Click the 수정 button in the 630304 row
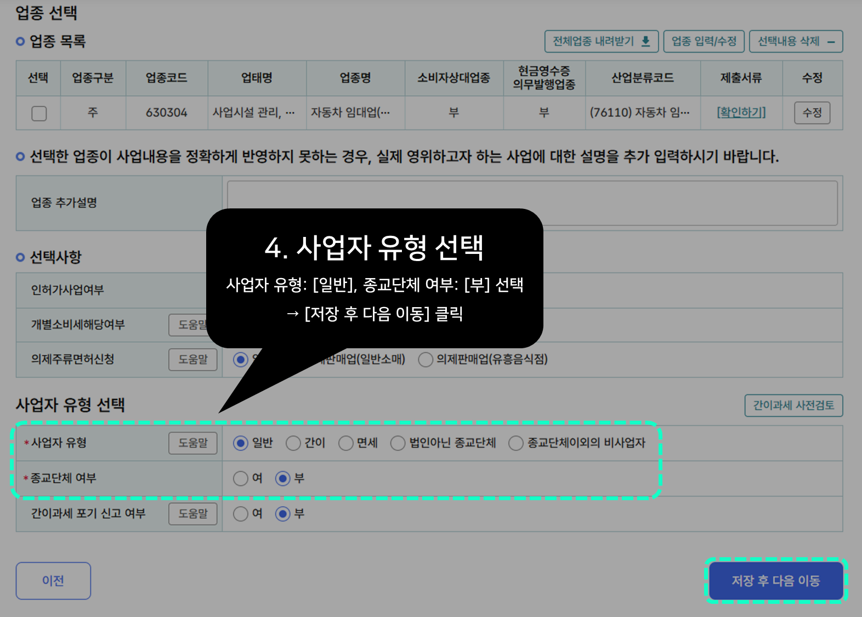 pos(812,113)
